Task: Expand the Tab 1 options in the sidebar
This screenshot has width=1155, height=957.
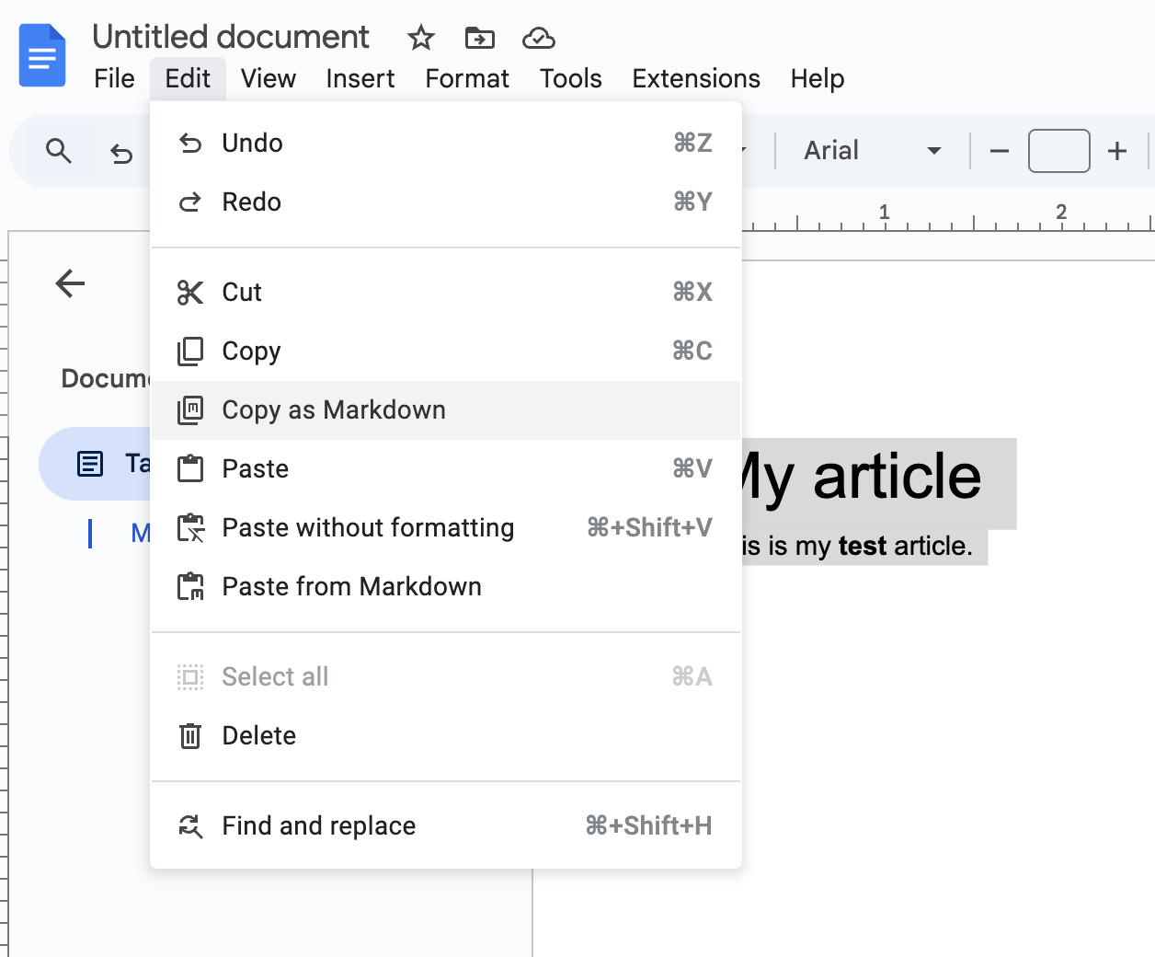Action: point(89,464)
